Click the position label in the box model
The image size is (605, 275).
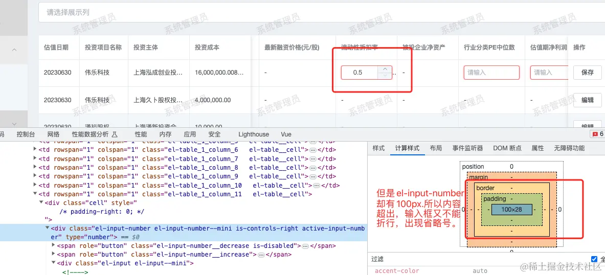tap(473, 167)
